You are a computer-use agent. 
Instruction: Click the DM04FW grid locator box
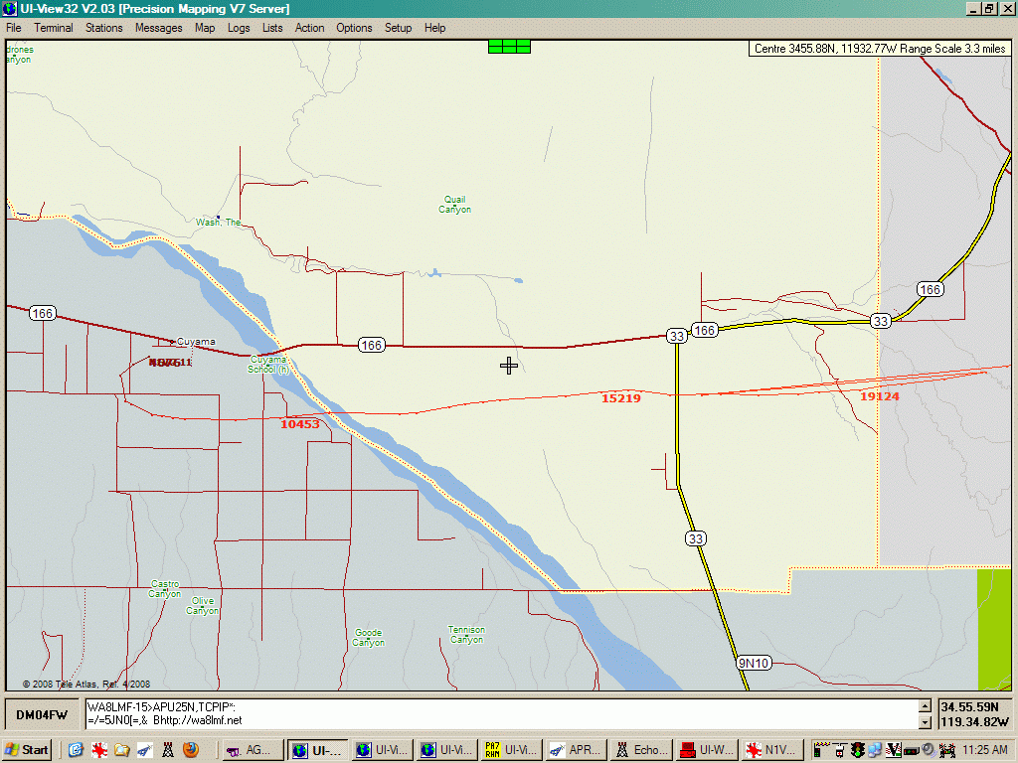coord(43,715)
